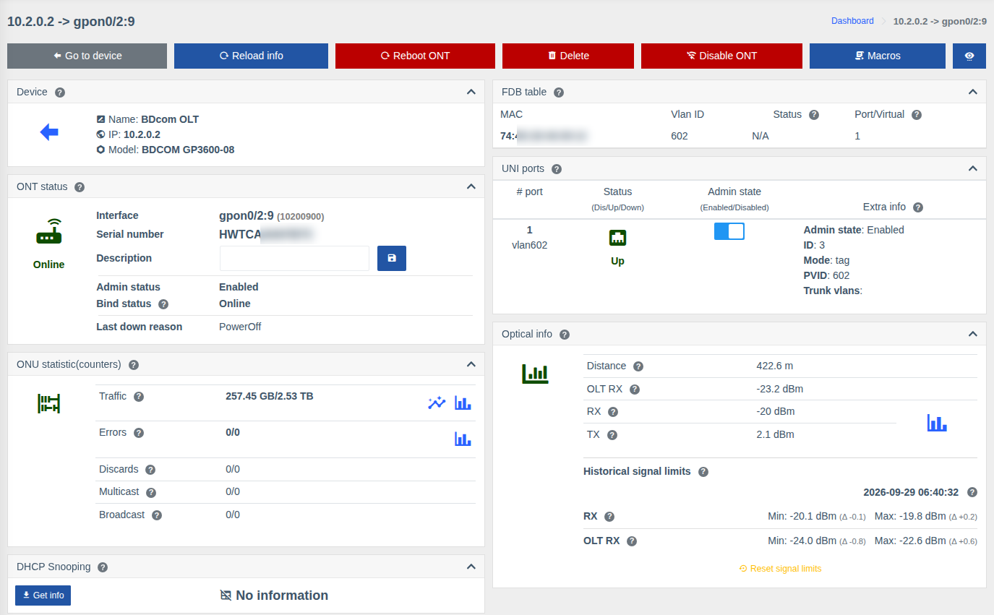
Task: Reboot the ONT using the red button
Action: point(415,56)
